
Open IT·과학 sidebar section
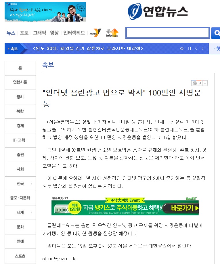coord(20,140)
